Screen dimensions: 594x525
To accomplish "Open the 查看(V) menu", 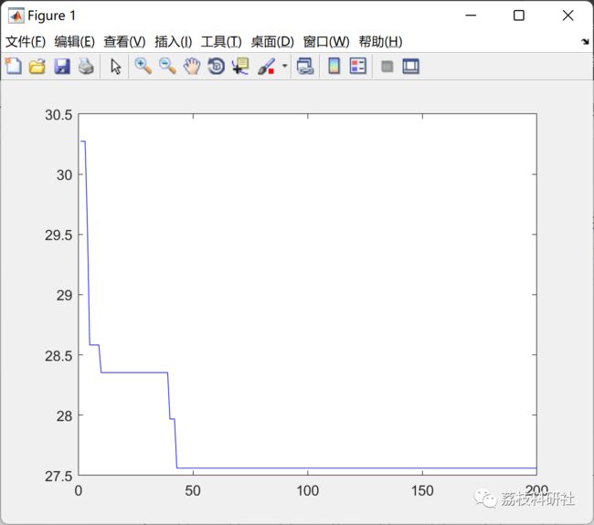I will point(124,42).
